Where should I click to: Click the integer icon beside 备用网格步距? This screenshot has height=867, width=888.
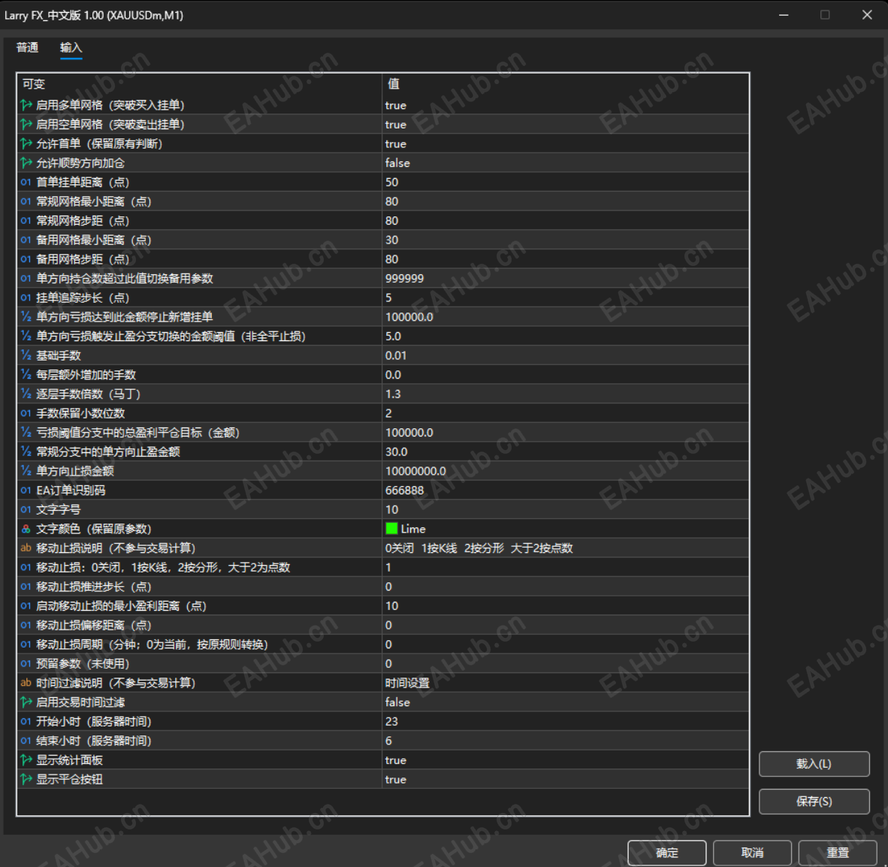(x=26, y=258)
